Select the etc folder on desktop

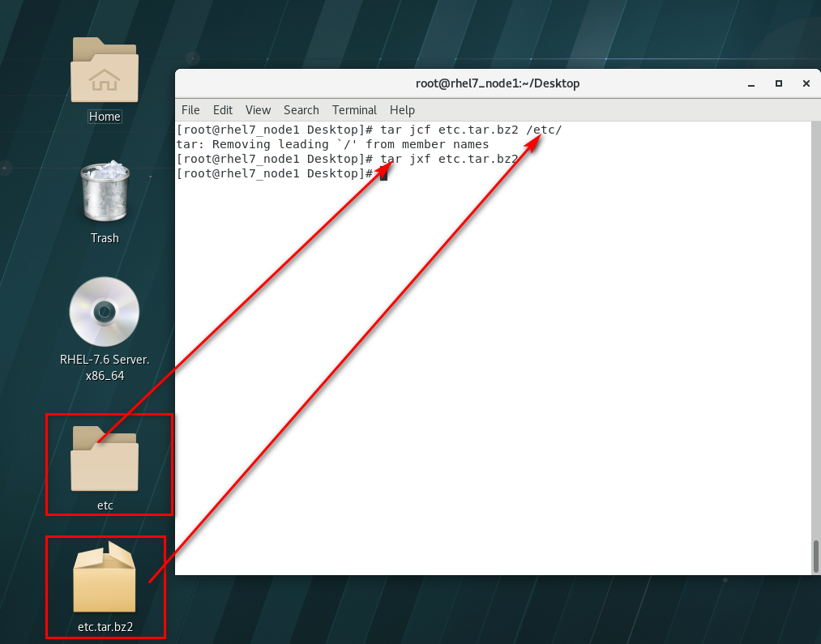[105, 458]
